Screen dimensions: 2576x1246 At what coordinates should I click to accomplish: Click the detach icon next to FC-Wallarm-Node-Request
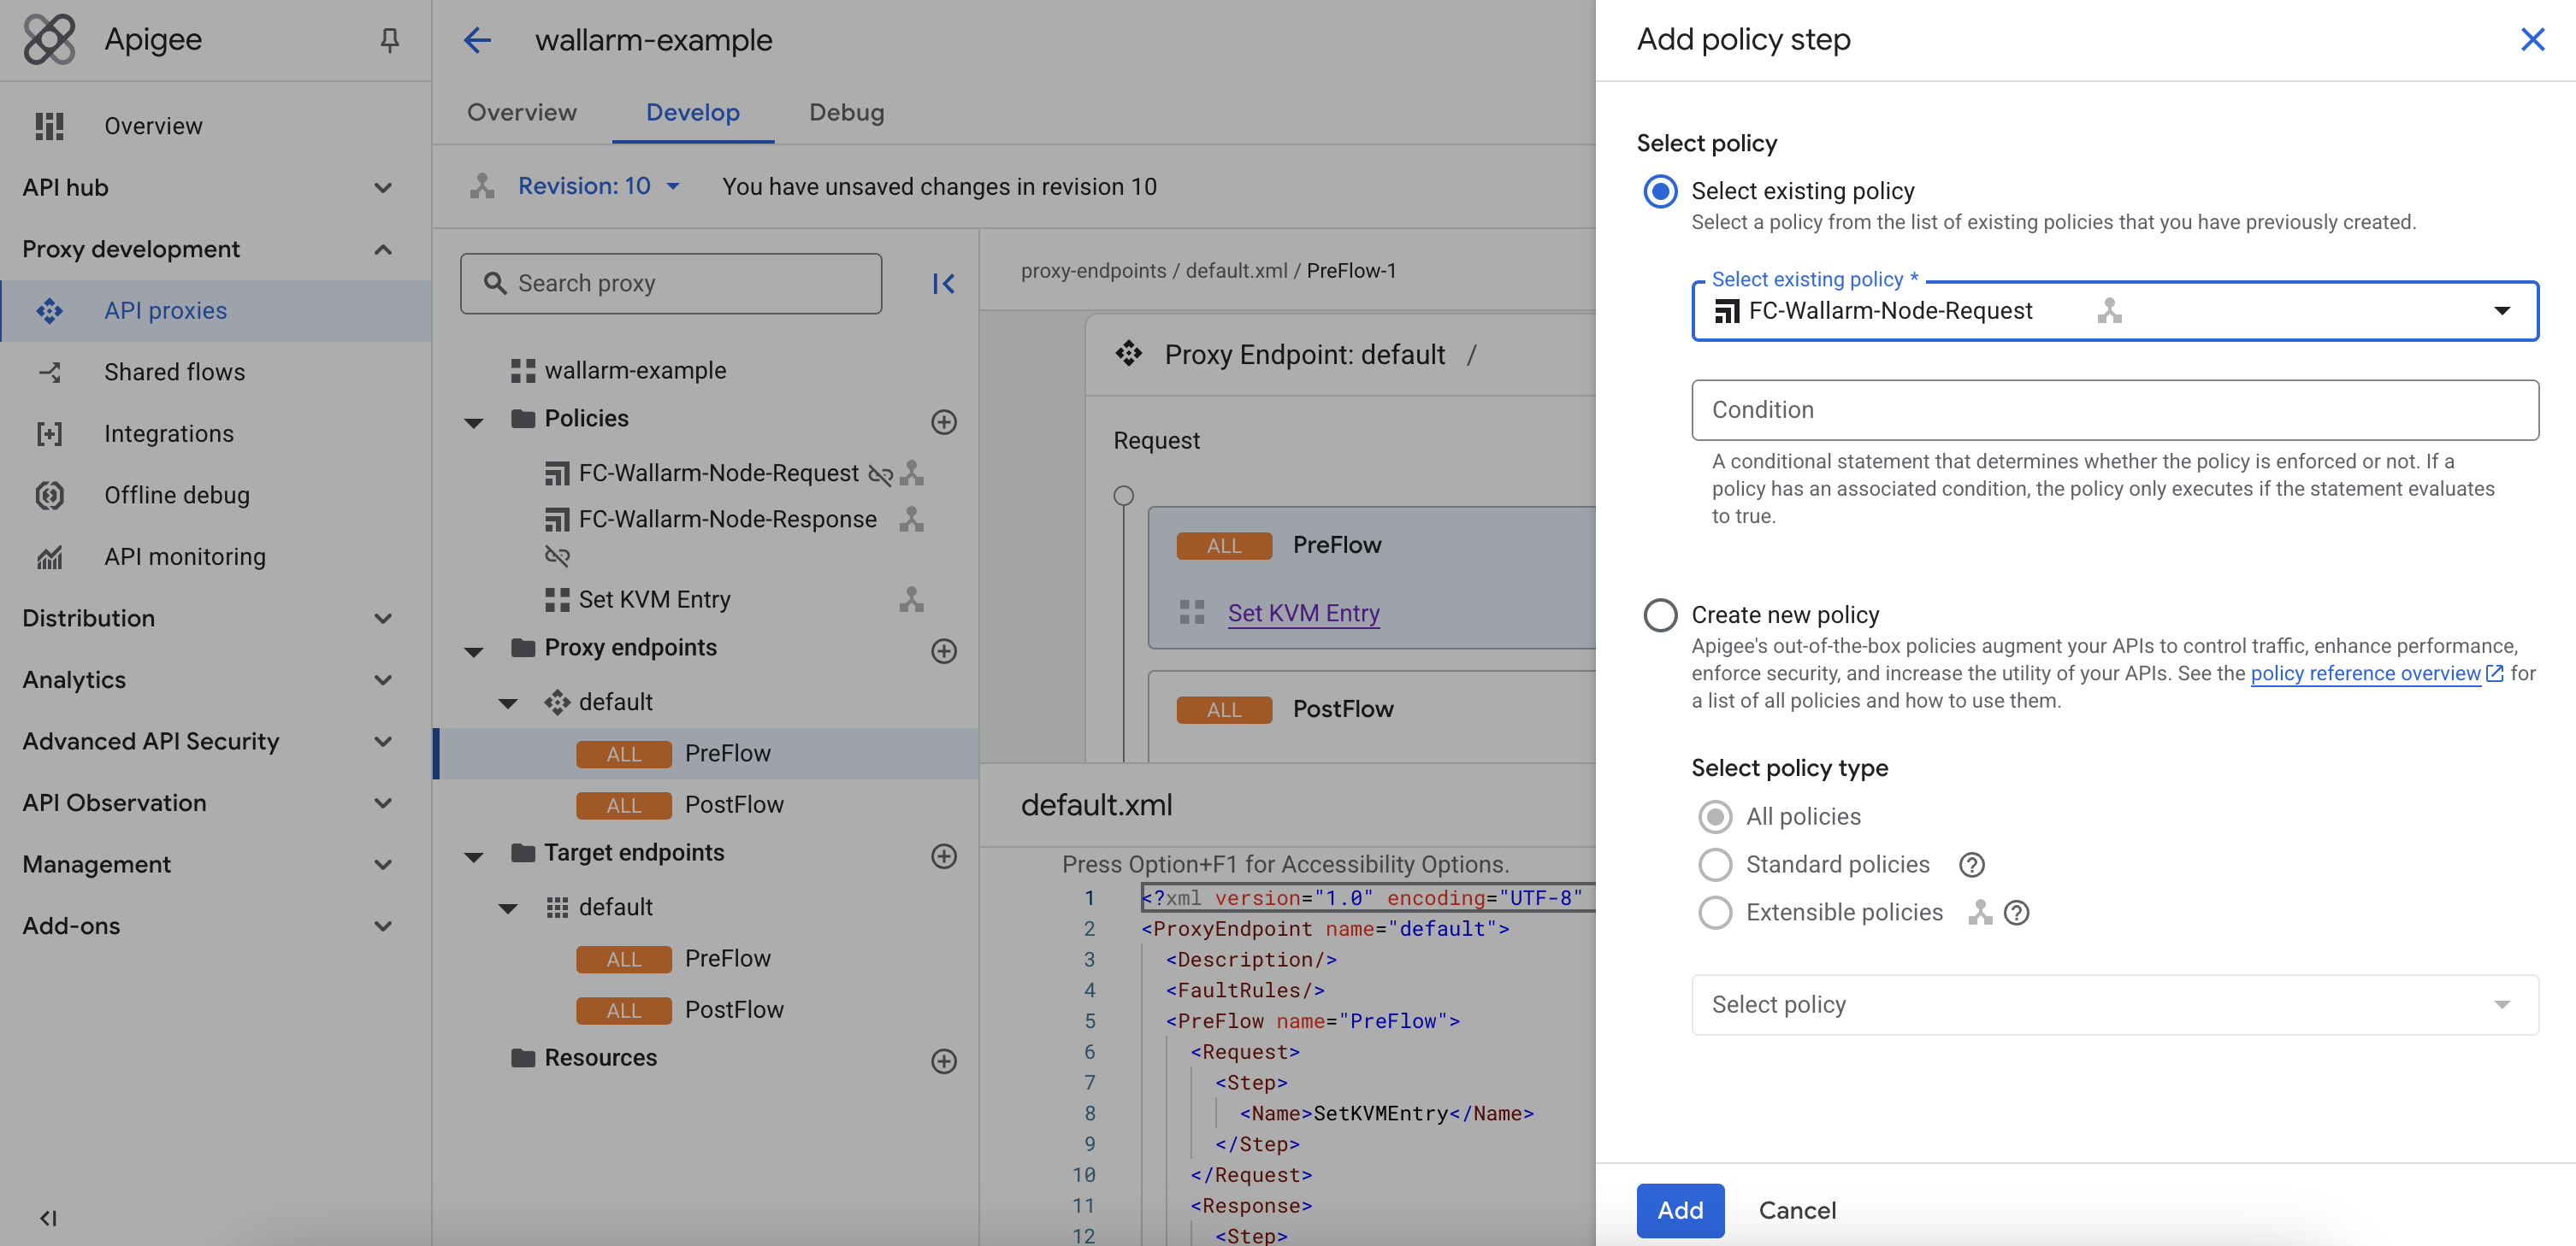pyautogui.click(x=881, y=474)
